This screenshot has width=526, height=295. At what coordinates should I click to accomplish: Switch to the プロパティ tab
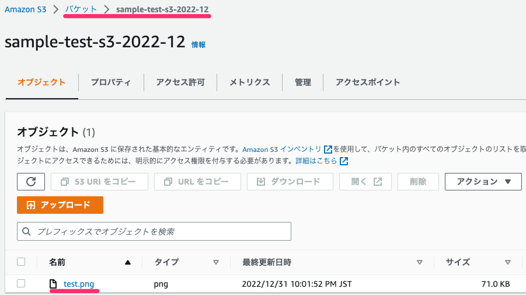pos(111,82)
